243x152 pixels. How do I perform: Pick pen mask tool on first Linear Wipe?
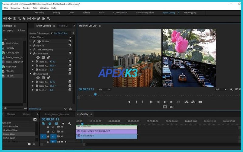pos(48,57)
